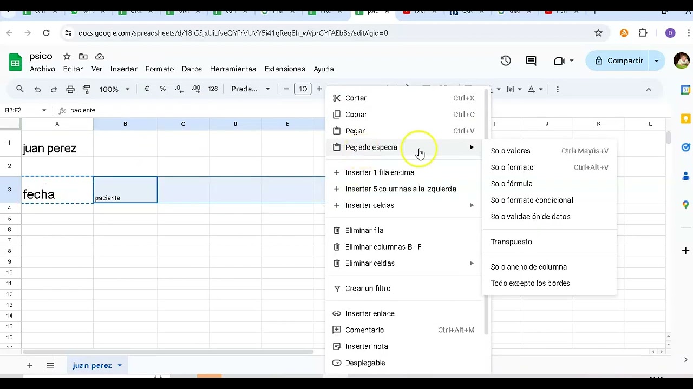Star the psico document
The image size is (693, 389).
tap(67, 56)
